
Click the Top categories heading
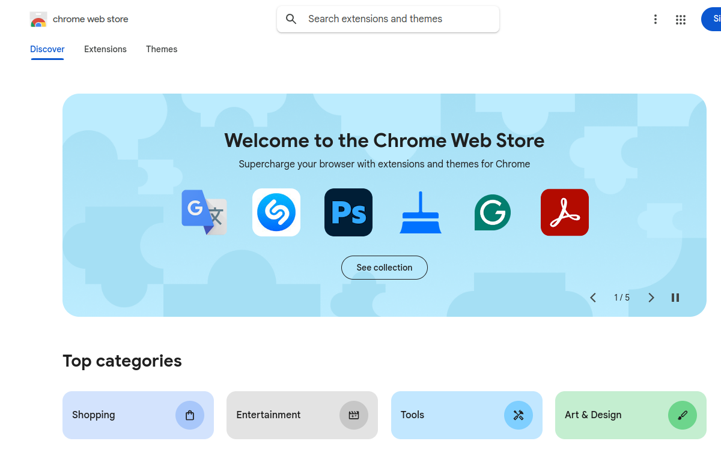coord(122,361)
